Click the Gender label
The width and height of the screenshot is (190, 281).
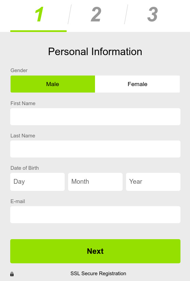(19, 70)
